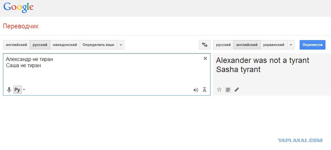Star the translation to phrasebook
The width and height of the screenshot is (331, 150).
point(219,90)
